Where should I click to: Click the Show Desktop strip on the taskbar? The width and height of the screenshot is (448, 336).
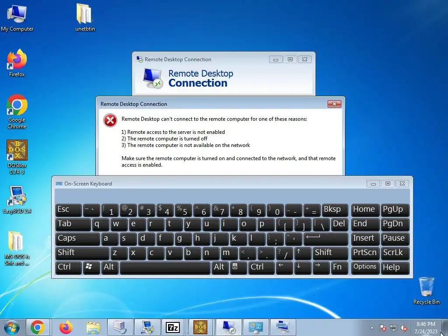(x=445, y=327)
